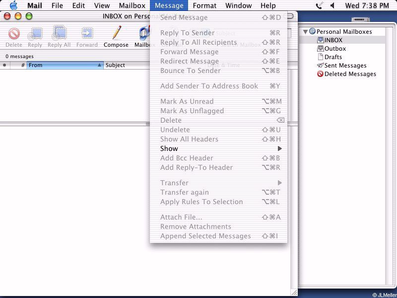The height and width of the screenshot is (298, 397).
Task: Choose Reply To All Recipients
Action: click(218, 42)
